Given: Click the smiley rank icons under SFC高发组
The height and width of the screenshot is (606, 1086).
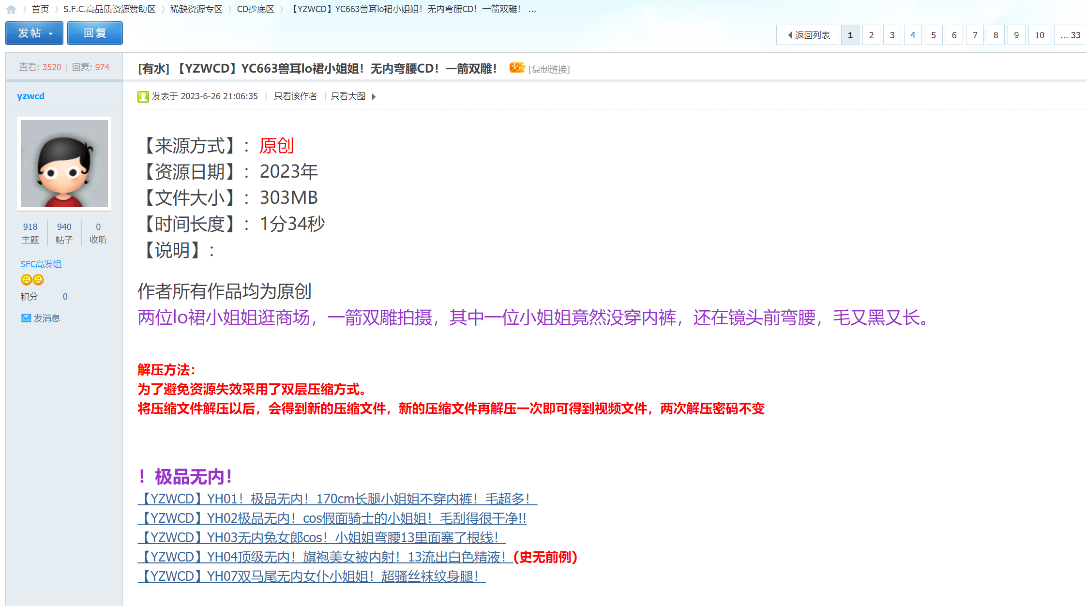Looking at the screenshot, I should pos(32,280).
